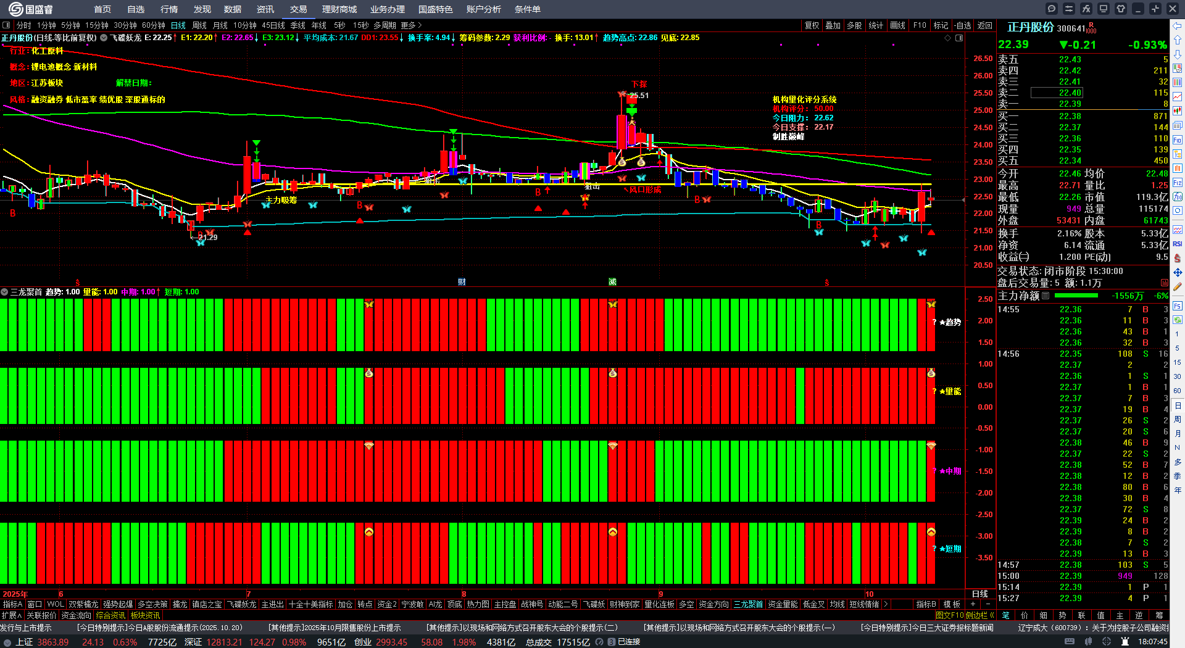Click the down-arrow icon in right sidebar
This screenshot has width=1185, height=648.
(1178, 54)
